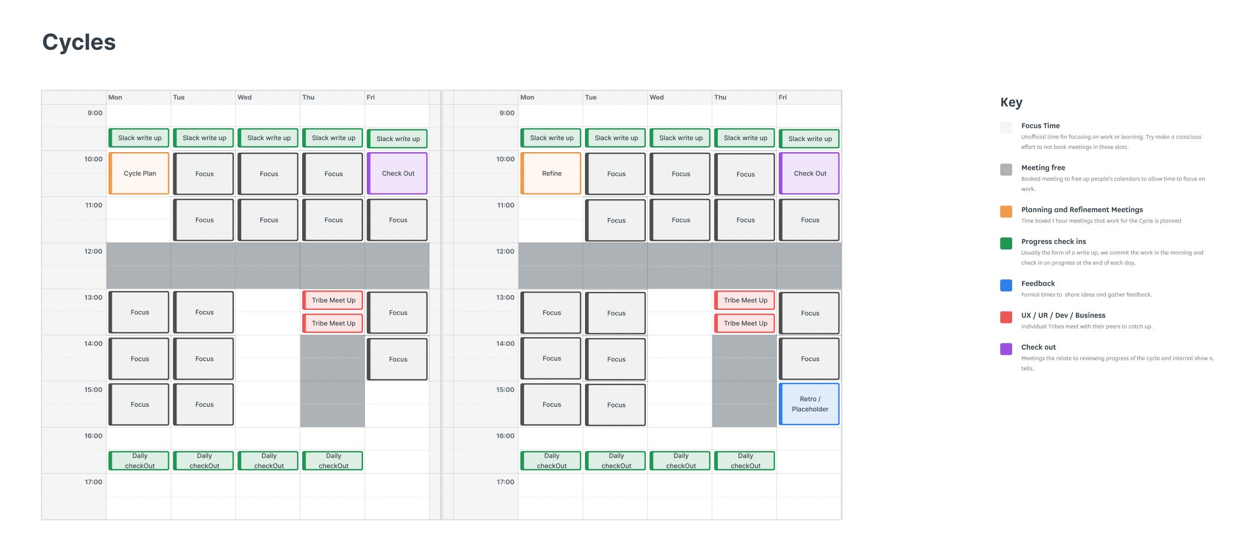Click the Key heading
1243x550 pixels.
(x=1011, y=102)
